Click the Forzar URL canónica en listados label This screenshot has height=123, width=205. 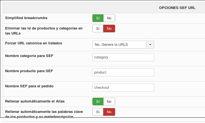[x=34, y=43]
